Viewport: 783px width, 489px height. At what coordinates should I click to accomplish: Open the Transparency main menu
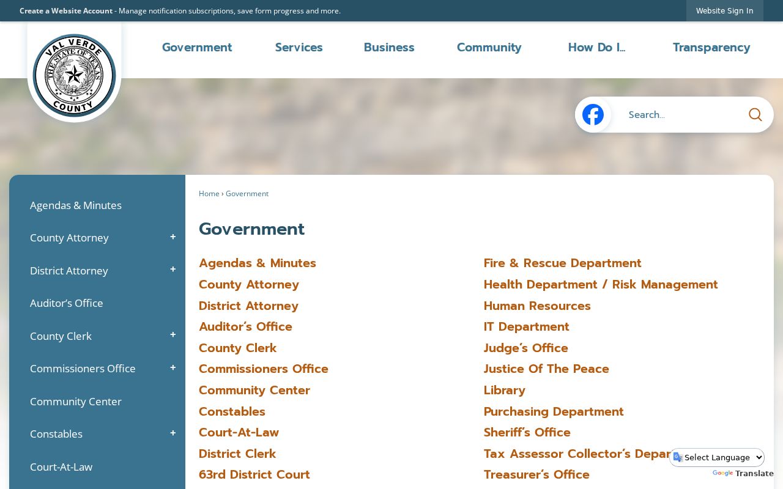(711, 48)
